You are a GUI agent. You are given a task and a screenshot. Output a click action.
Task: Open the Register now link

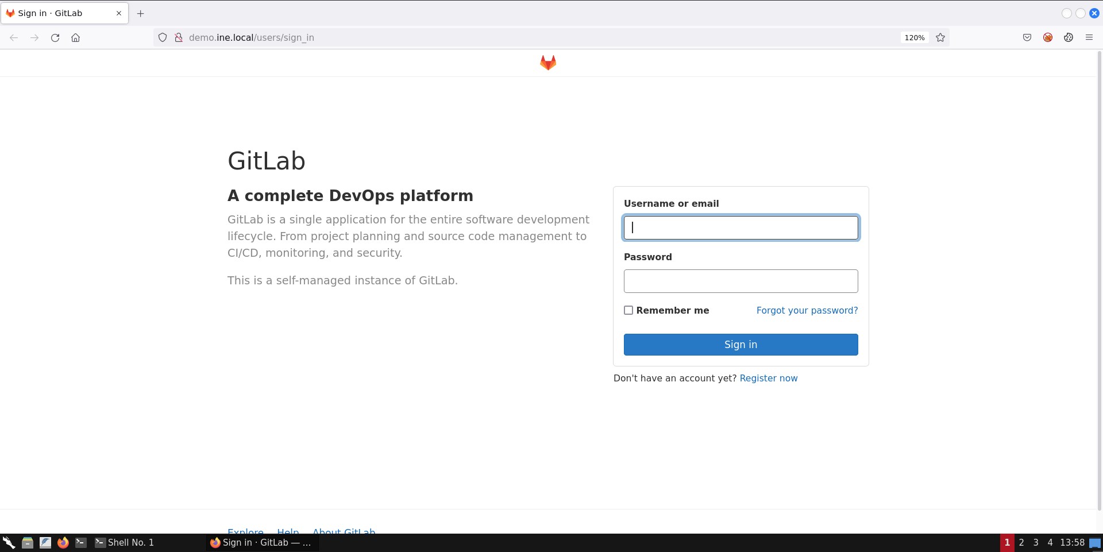click(x=769, y=378)
